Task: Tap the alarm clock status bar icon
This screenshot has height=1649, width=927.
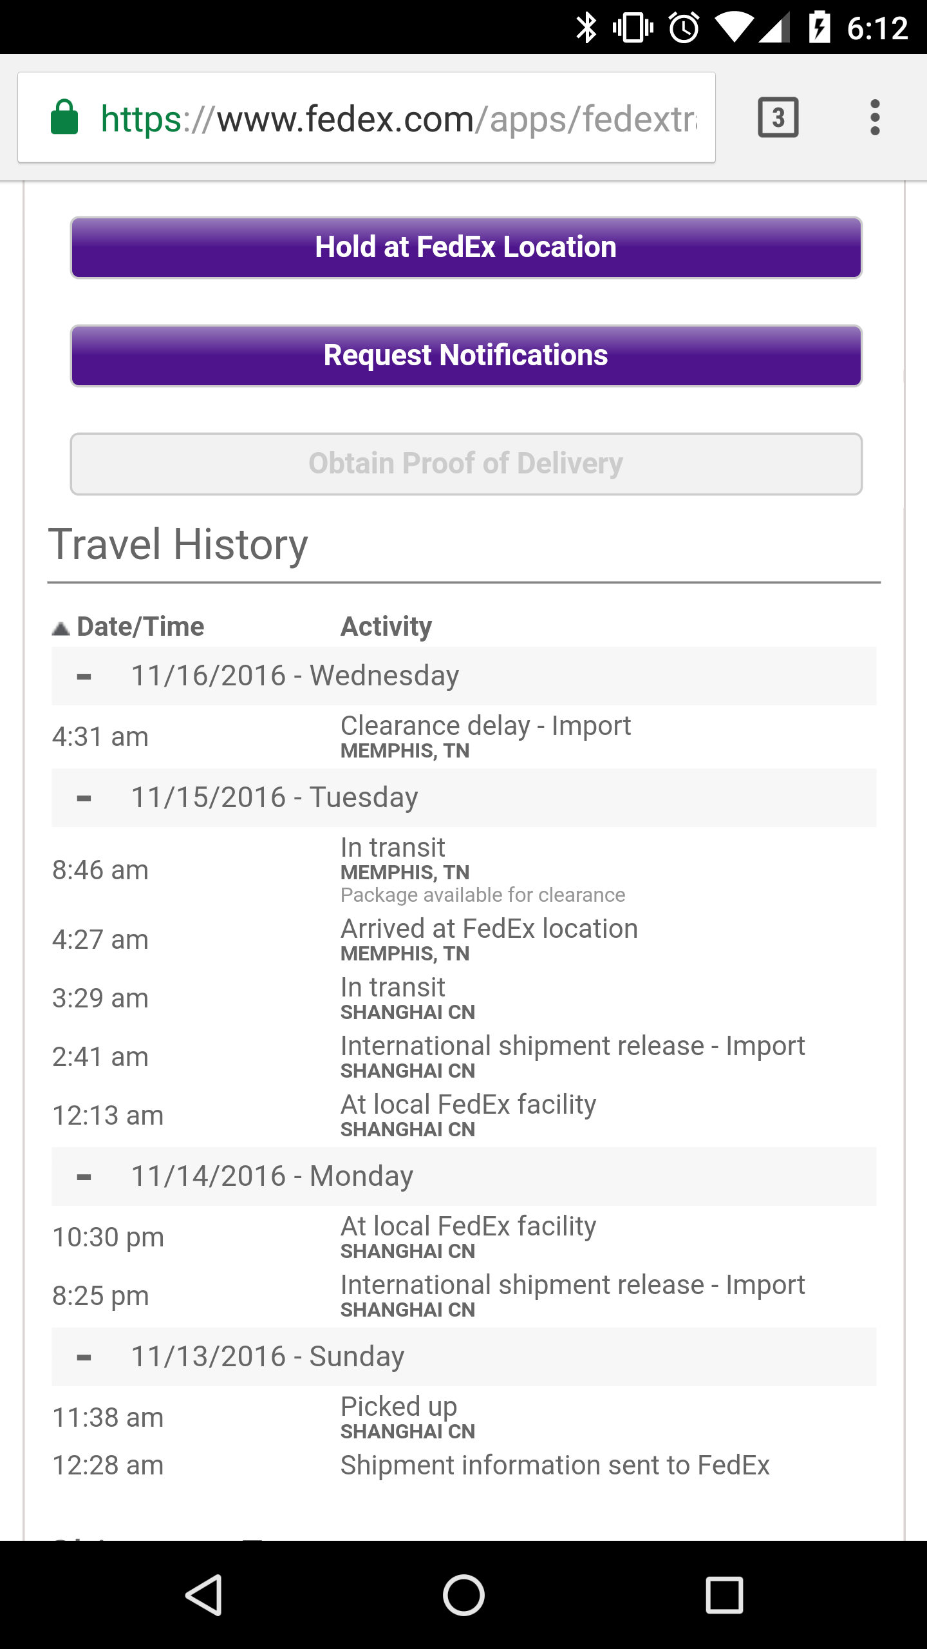Action: pyautogui.click(x=684, y=28)
